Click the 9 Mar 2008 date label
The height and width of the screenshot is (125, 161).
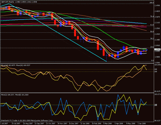tap(107, 123)
